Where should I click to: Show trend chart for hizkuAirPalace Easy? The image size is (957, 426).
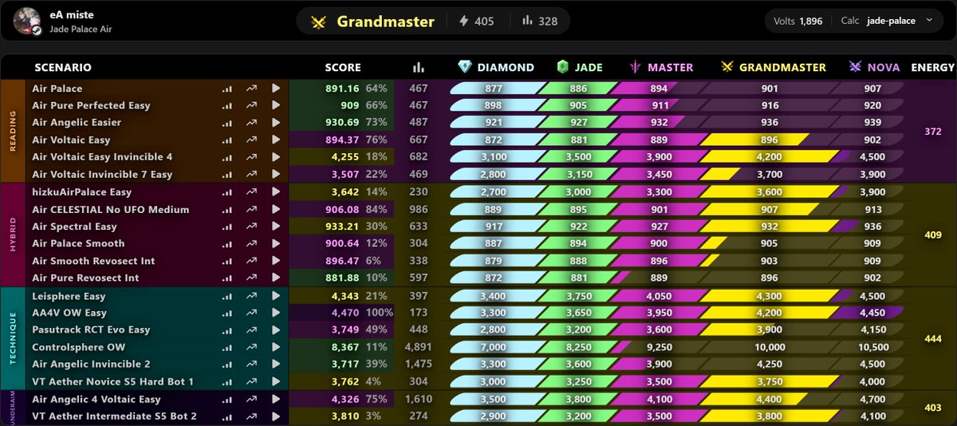252,191
